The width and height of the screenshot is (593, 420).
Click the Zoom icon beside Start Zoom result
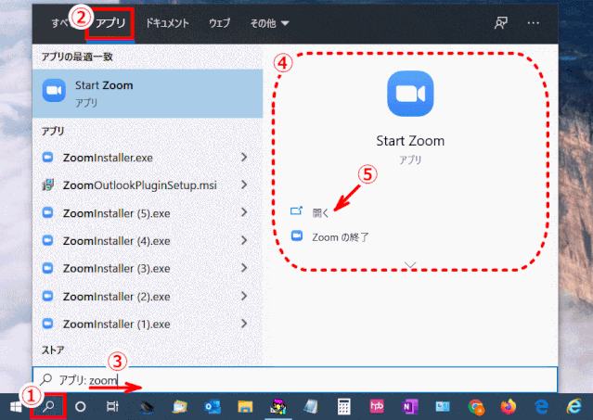54,91
